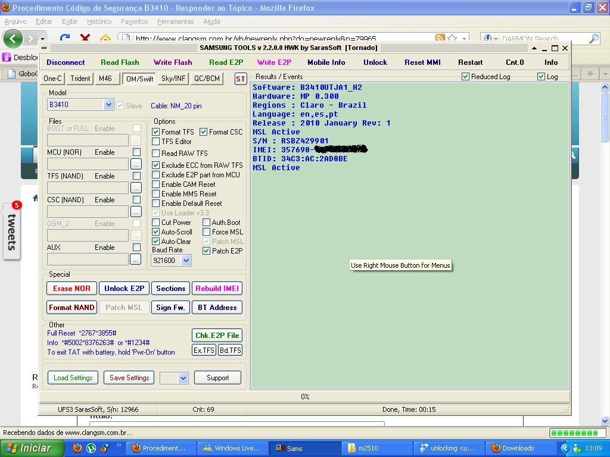Click Load Settings button
This screenshot has height=457, width=610.
[x=73, y=378]
